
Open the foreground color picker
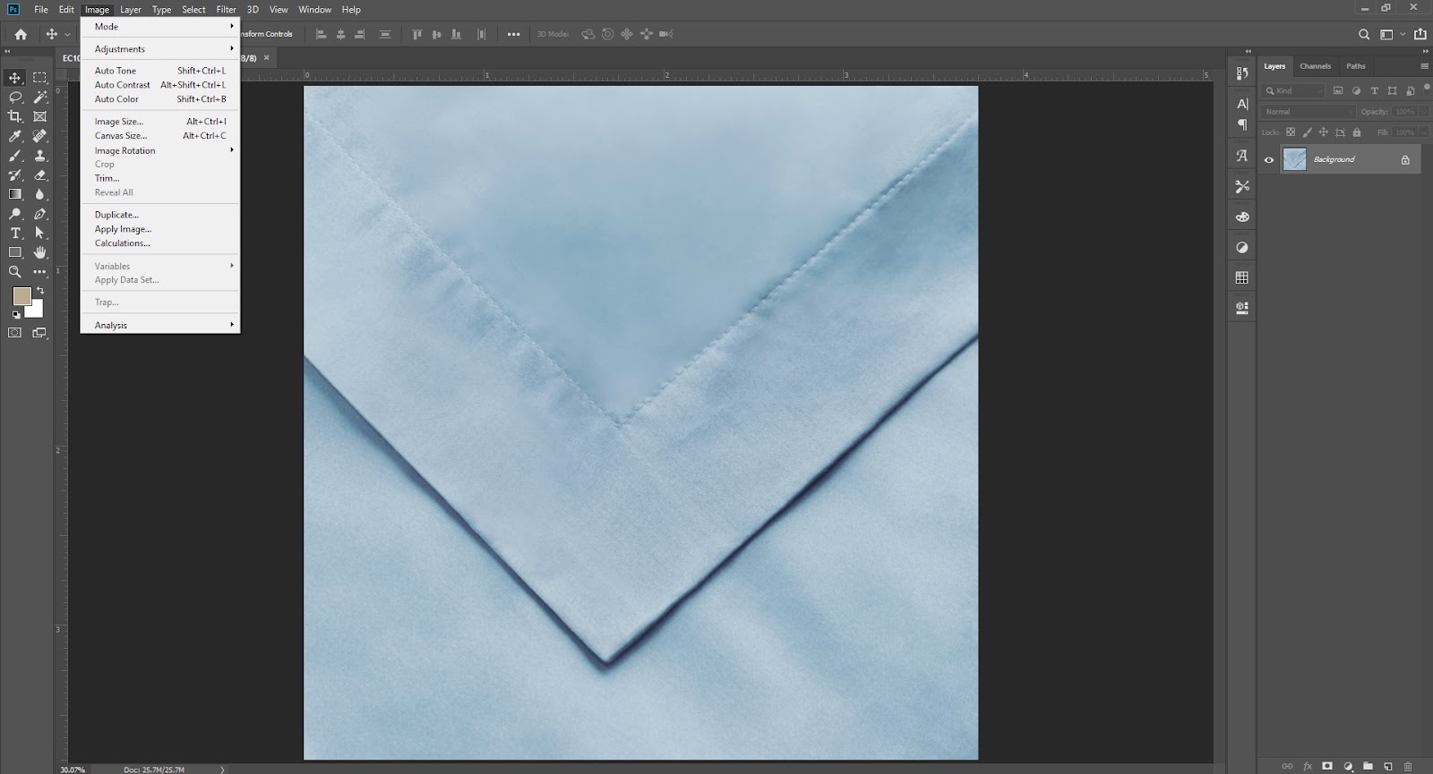coord(21,296)
